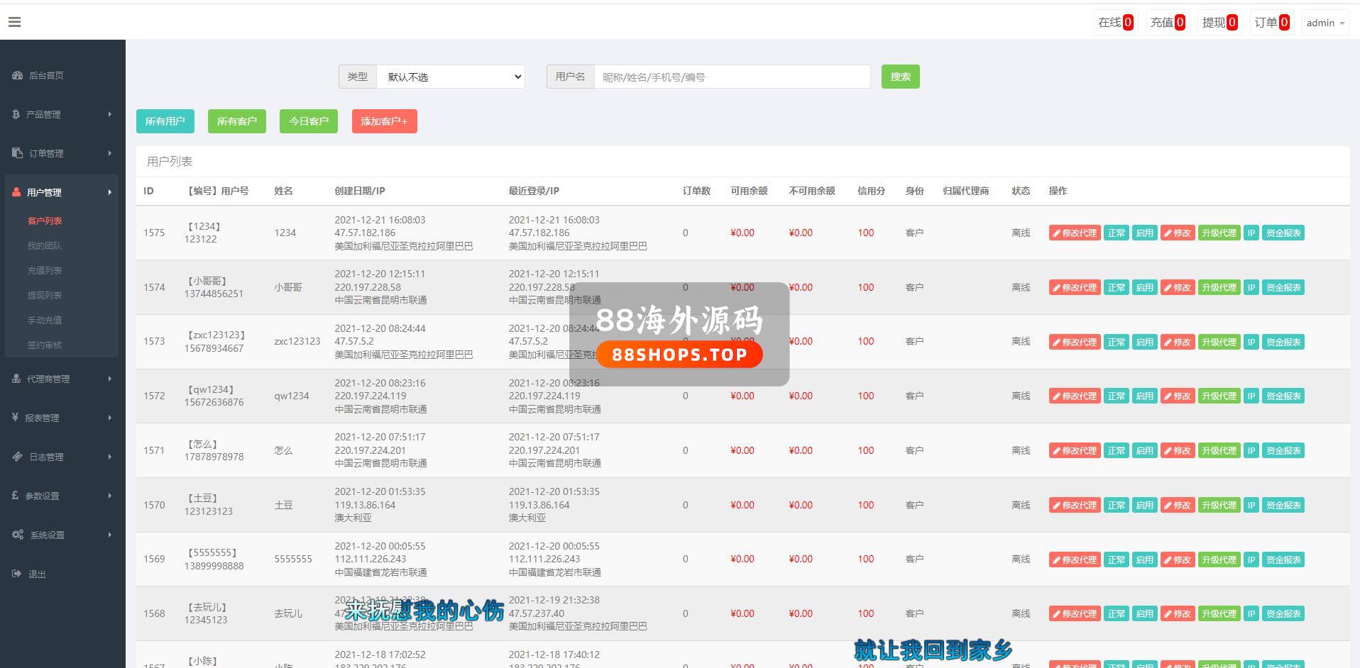
Task: Toggle 启用 status for user 1572
Action: click(x=1144, y=396)
